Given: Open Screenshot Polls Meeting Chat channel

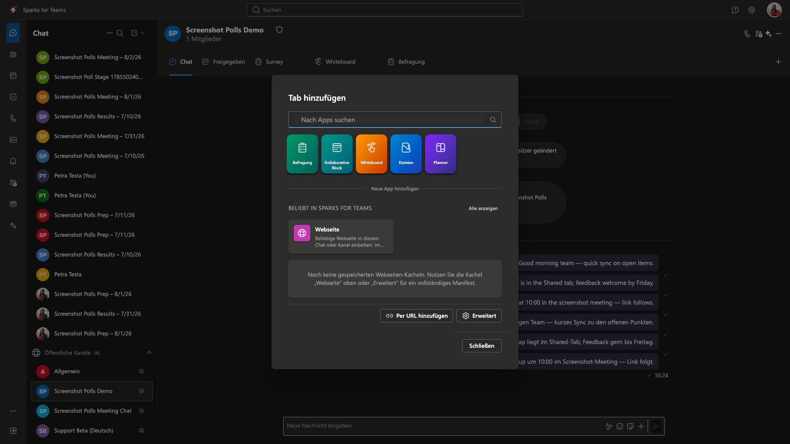Looking at the screenshot, I should pyautogui.click(x=92, y=411).
